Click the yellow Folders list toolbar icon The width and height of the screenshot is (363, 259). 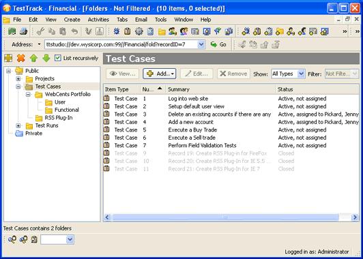pos(162,31)
